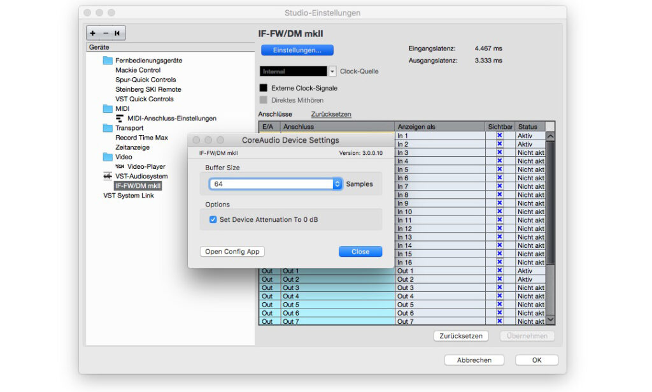Click the Einstellungen... button
This screenshot has width=652, height=392.
(x=297, y=50)
